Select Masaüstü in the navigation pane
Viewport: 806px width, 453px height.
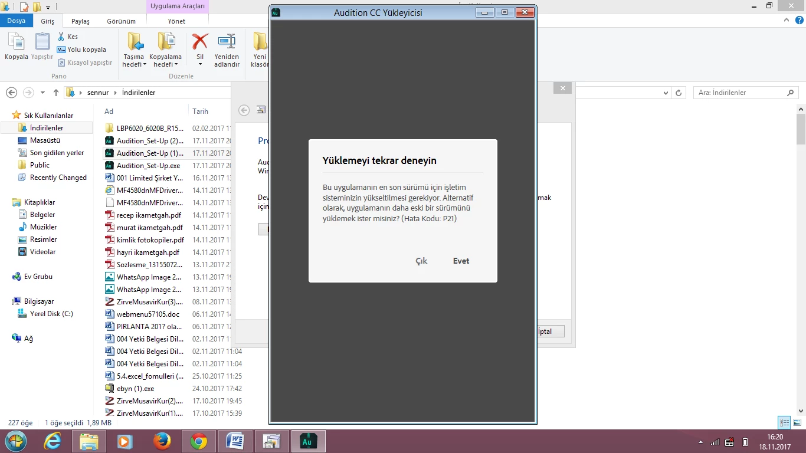point(45,140)
